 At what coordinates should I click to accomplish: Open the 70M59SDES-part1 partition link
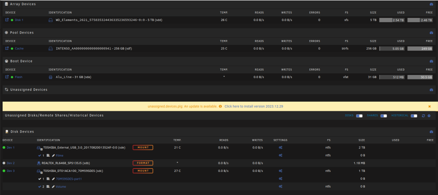coord(69,179)
